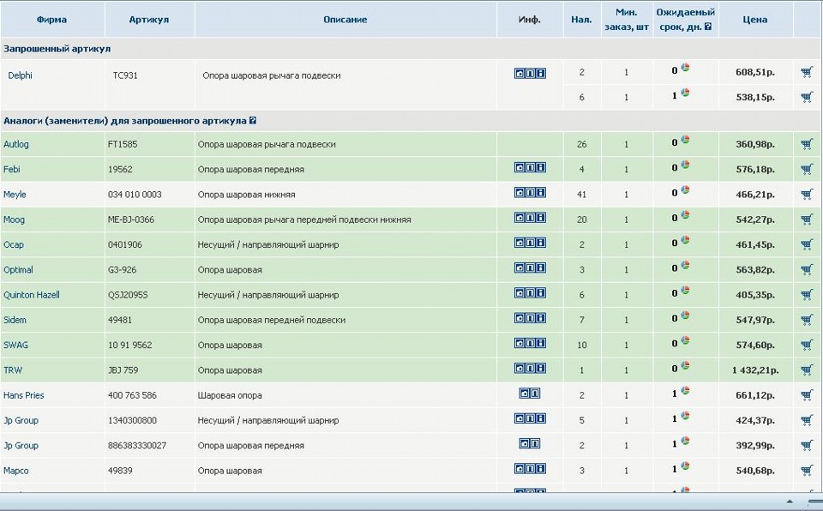Sort by Артикул column header
The image size is (823, 511).
(x=149, y=20)
